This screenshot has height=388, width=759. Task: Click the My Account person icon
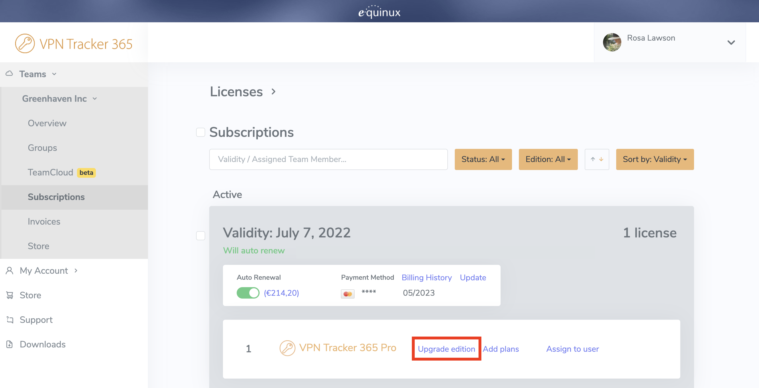pyautogui.click(x=9, y=271)
